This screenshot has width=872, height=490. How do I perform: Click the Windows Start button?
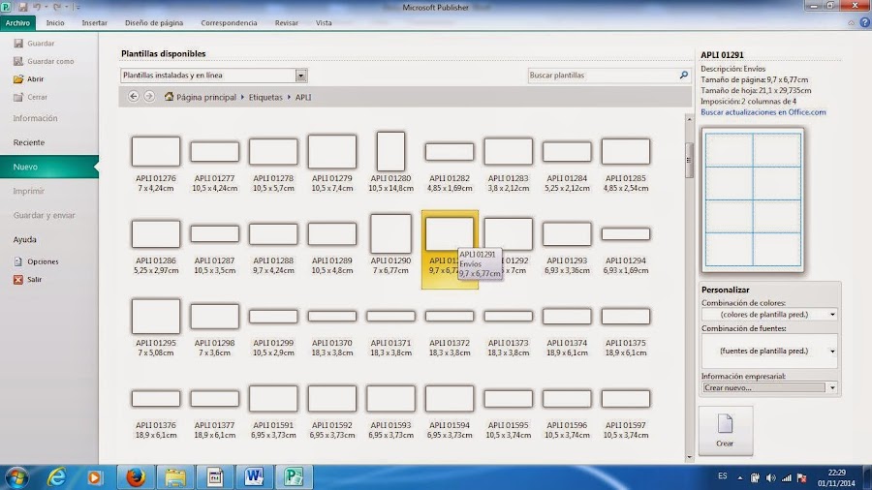coord(16,477)
